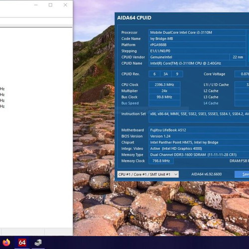
Task: Click CPUID Rev. family value 6
Action: 154,74
